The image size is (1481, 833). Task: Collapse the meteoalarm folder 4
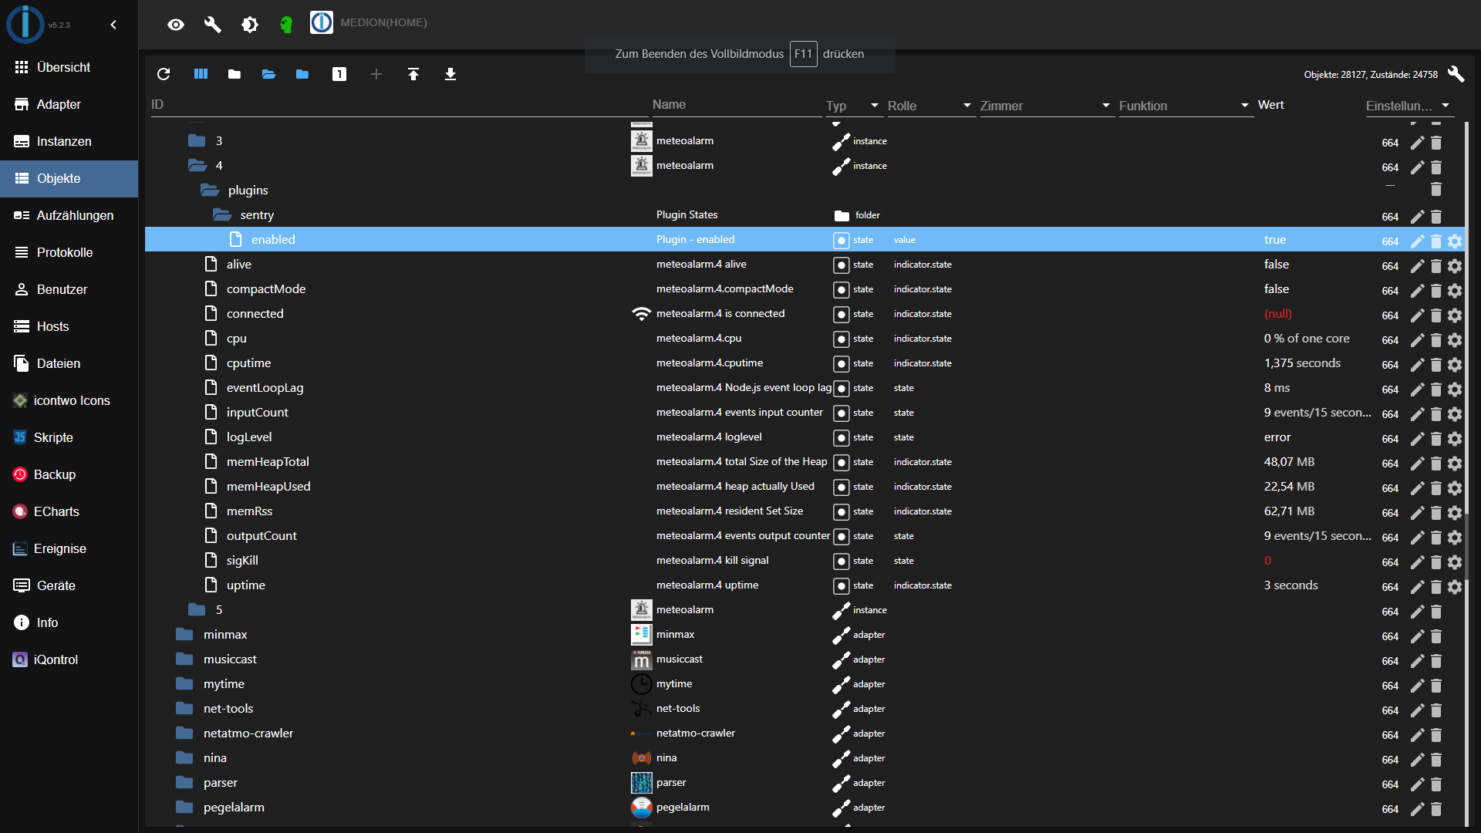[x=197, y=165]
